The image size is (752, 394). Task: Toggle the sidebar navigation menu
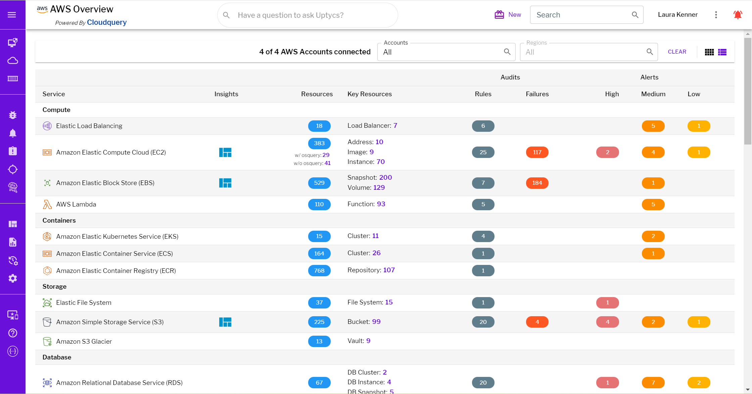12,14
